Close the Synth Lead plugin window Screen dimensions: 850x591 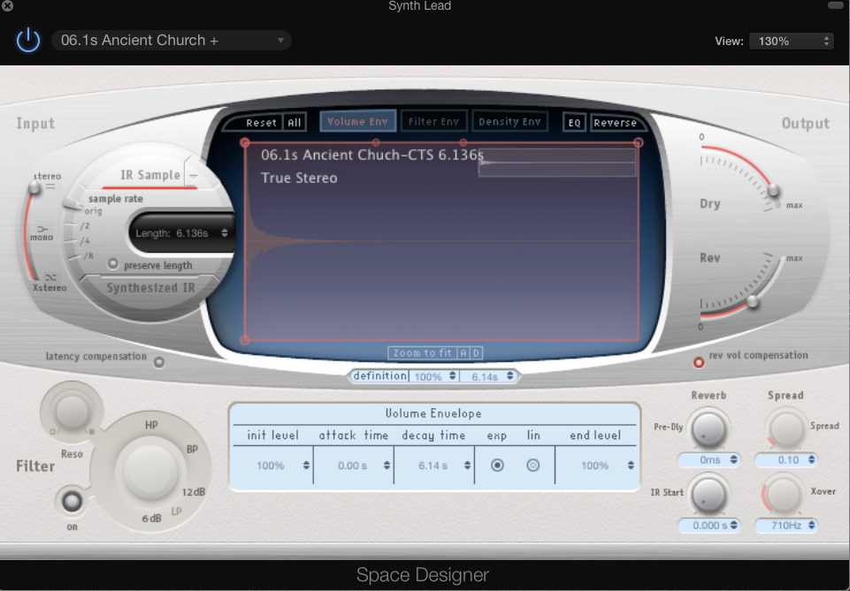(x=7, y=6)
